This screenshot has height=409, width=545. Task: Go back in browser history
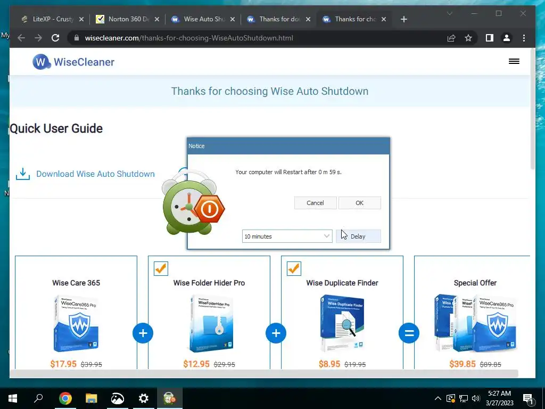pyautogui.click(x=21, y=38)
